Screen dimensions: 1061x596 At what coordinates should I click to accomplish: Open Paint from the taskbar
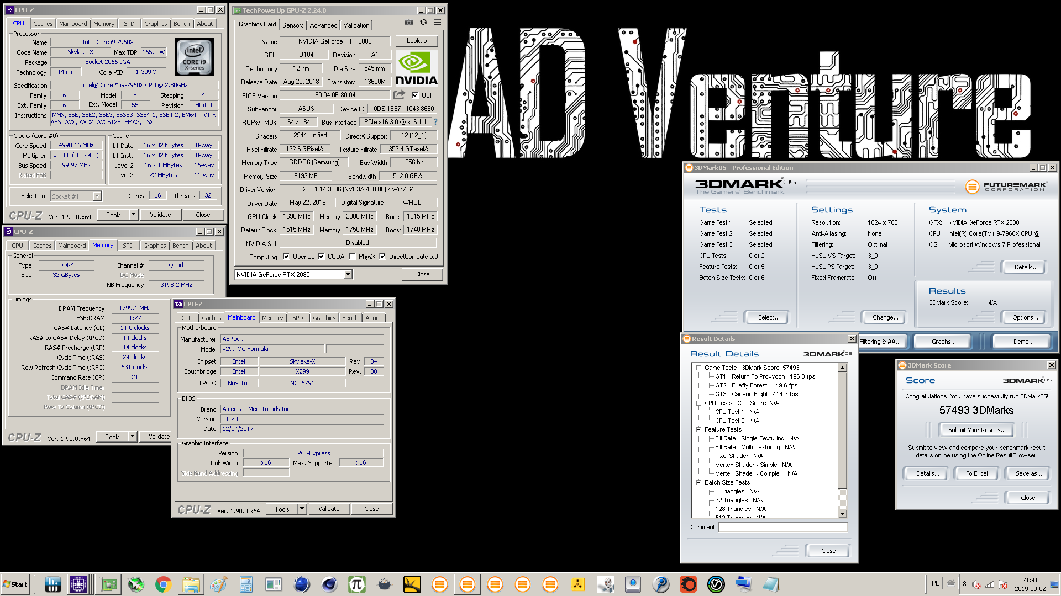(218, 584)
